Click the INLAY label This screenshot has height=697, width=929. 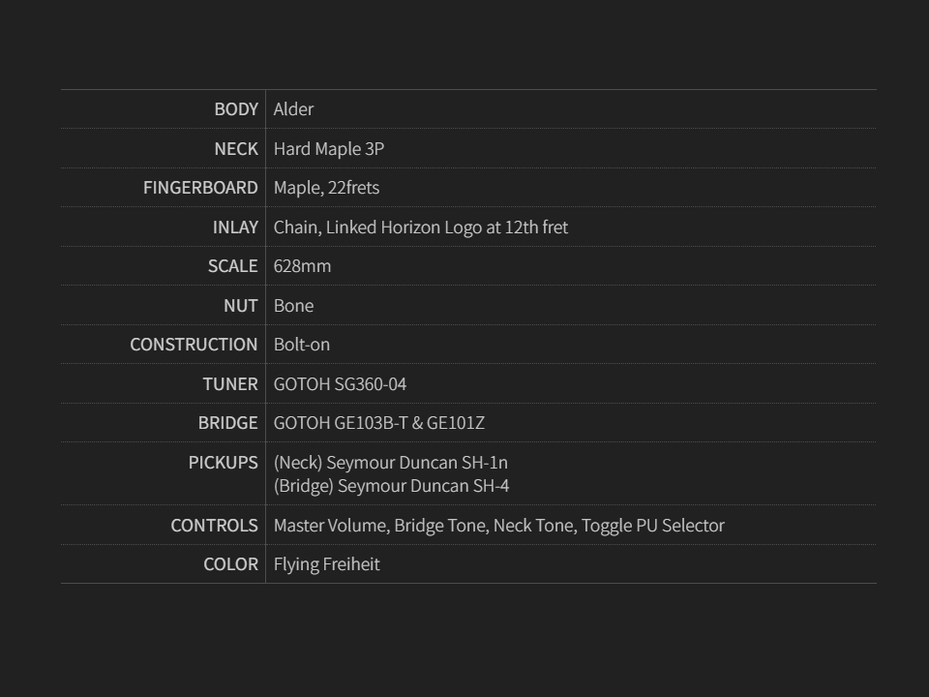235,227
